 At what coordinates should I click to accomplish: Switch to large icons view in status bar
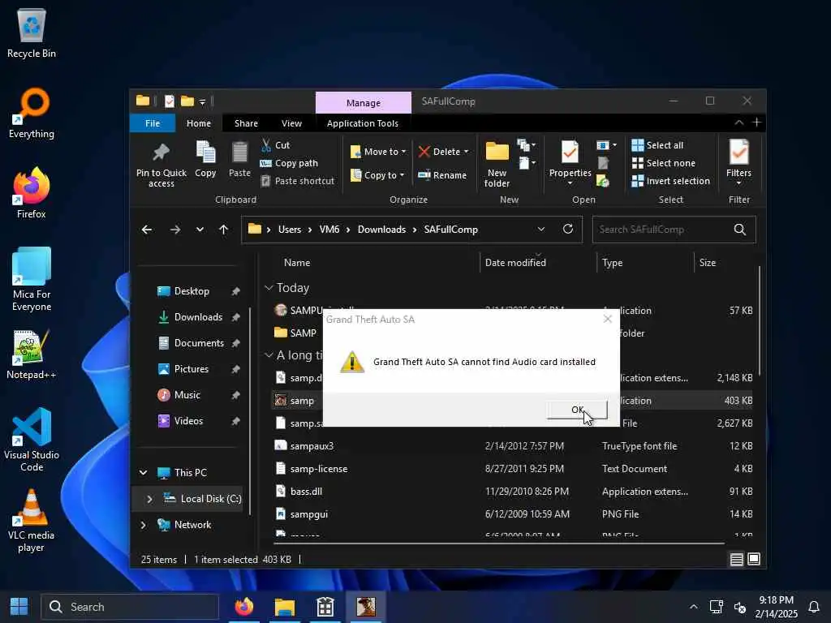coord(754,560)
